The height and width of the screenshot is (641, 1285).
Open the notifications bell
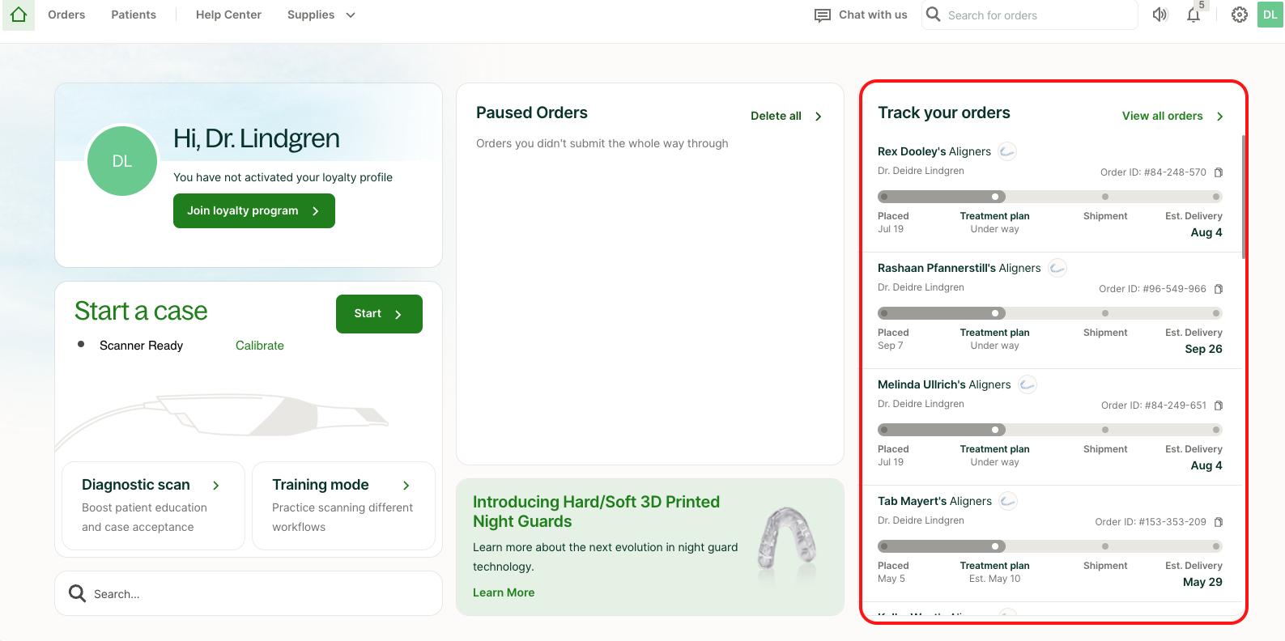pyautogui.click(x=1194, y=15)
